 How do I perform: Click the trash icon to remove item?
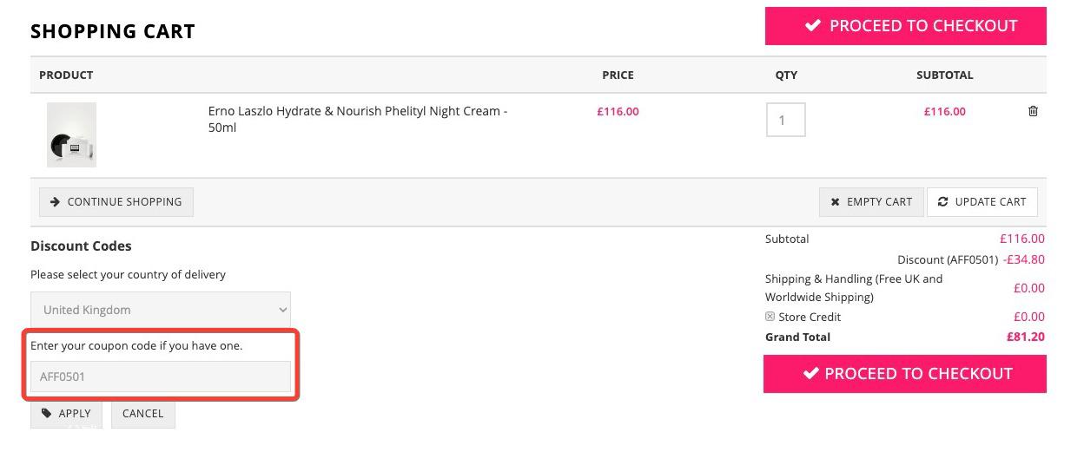click(1033, 111)
